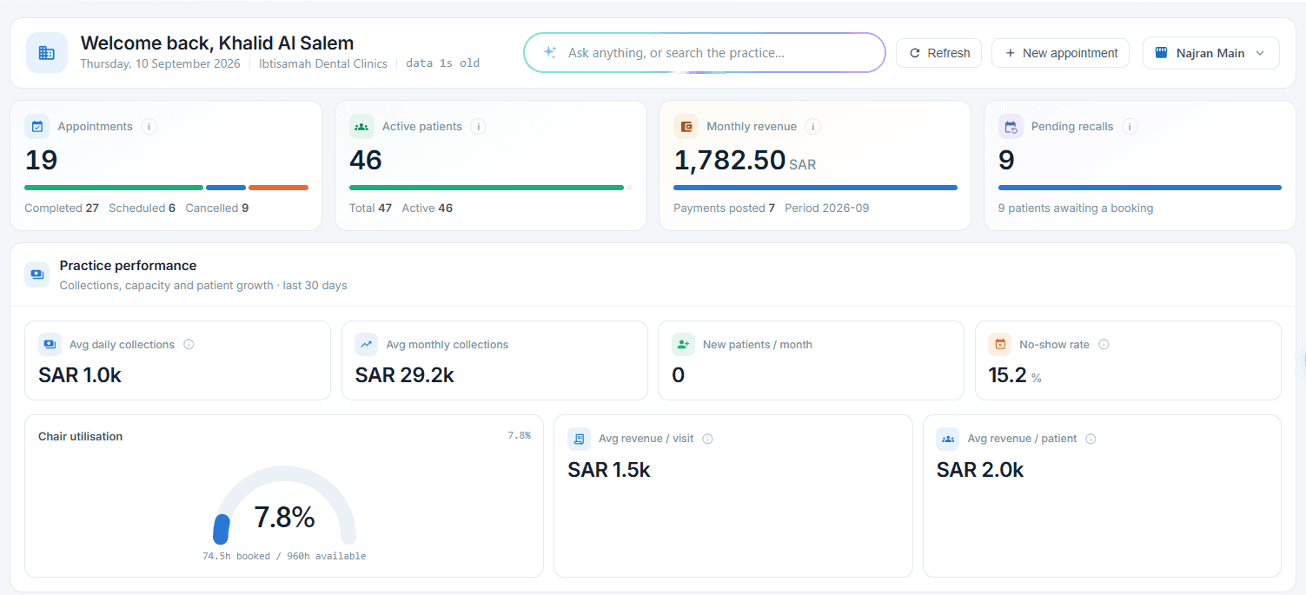This screenshot has width=1306, height=595.
Task: Click the "Period 2026-09" text
Action: (827, 208)
